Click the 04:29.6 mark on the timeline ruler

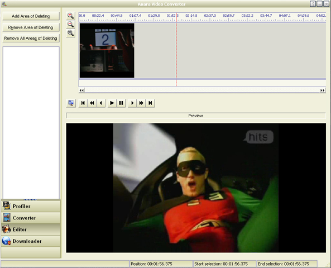303,16
